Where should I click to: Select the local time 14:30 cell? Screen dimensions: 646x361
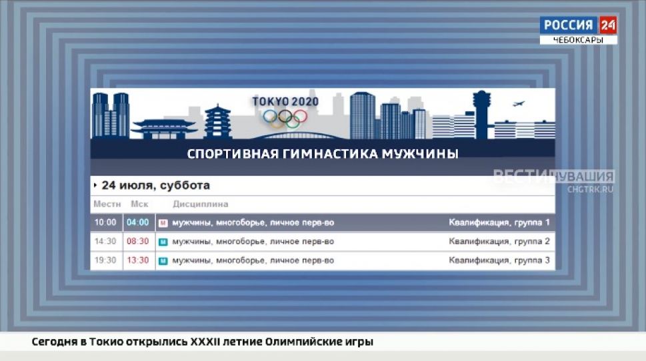click(x=106, y=242)
